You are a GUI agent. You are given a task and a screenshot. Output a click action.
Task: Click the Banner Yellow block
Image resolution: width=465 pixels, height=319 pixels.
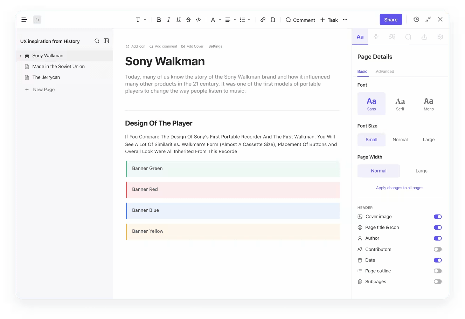tap(233, 232)
